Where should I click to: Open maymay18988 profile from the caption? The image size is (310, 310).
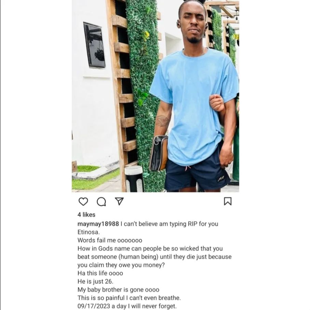click(98, 224)
